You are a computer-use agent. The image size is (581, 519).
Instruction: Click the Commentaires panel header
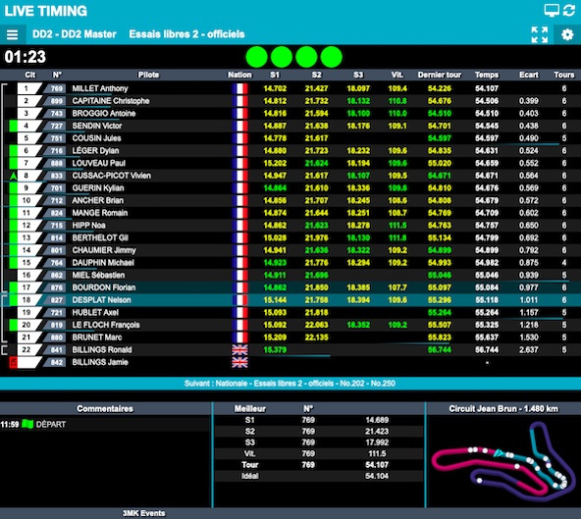point(105,408)
